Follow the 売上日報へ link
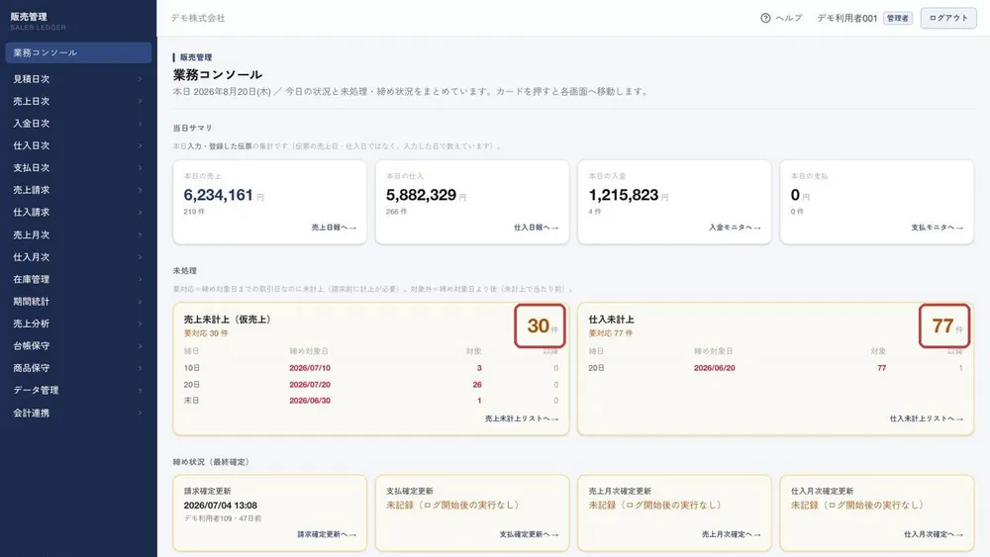This screenshot has width=990, height=557. tap(334, 228)
